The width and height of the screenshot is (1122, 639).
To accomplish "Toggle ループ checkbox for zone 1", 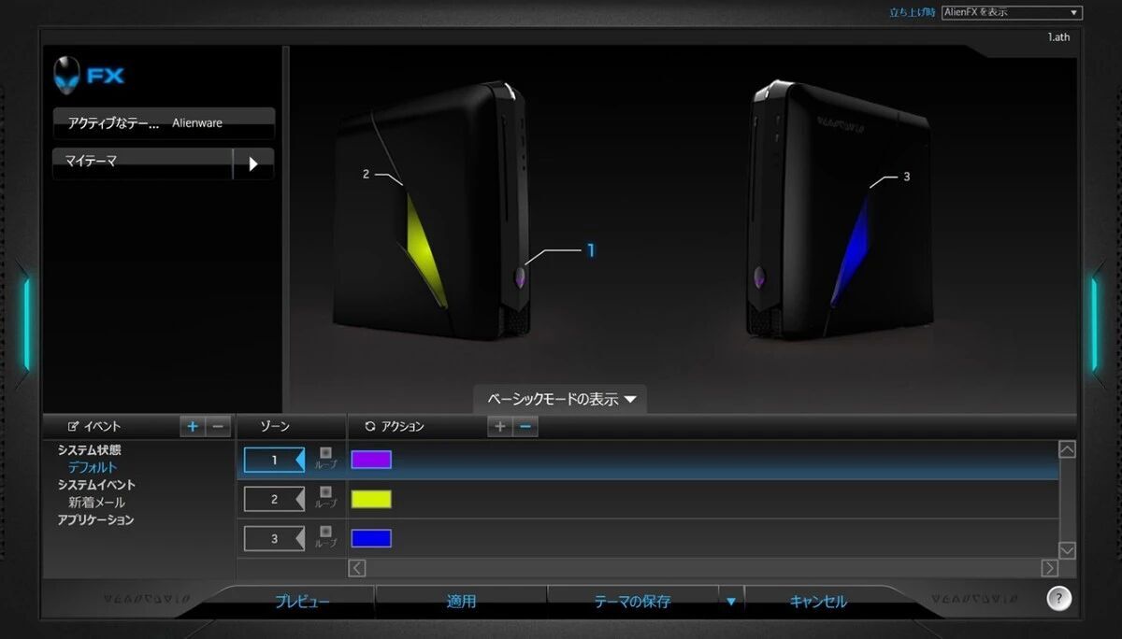I will point(325,453).
